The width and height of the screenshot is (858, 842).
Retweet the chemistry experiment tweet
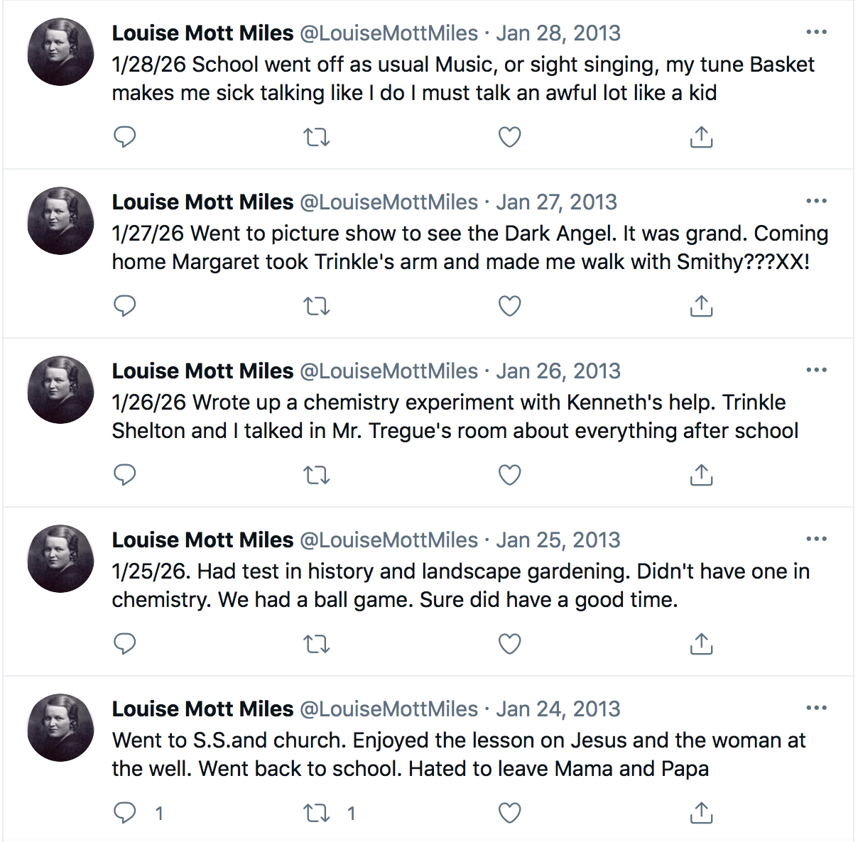[317, 474]
